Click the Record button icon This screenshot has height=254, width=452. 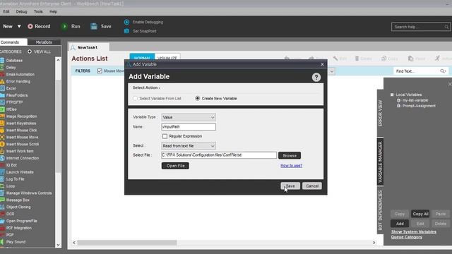tap(30, 26)
